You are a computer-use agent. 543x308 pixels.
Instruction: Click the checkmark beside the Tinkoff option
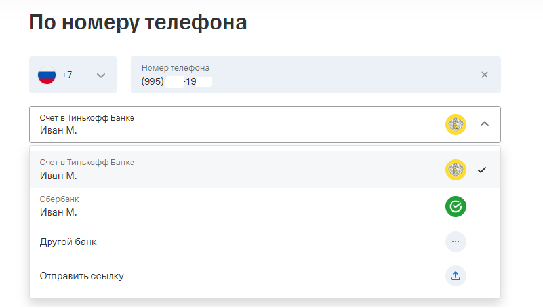(x=482, y=170)
